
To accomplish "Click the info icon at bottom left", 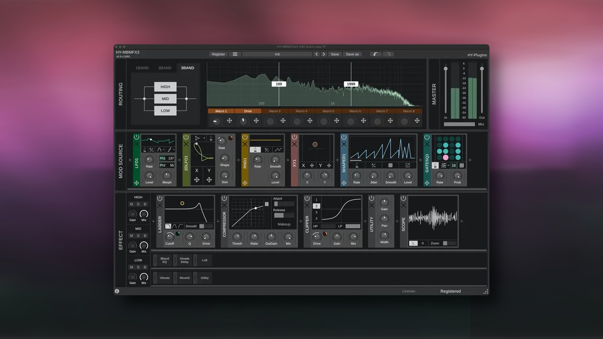I will 117,291.
